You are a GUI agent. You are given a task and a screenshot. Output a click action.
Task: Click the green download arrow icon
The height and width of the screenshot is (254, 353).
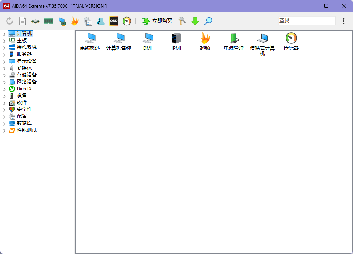click(195, 21)
